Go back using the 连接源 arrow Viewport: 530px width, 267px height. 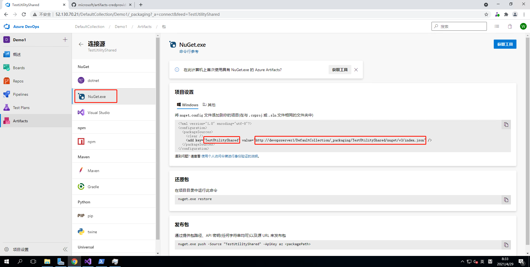coord(81,44)
